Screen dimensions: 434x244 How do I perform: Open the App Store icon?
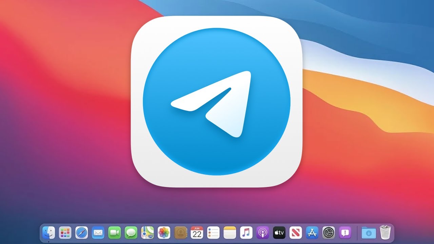(312, 232)
